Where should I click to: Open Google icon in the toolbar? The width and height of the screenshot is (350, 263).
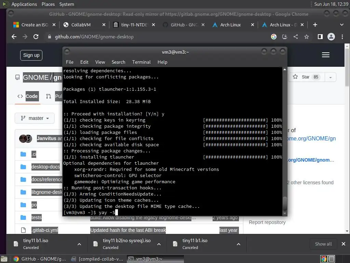[274, 37]
